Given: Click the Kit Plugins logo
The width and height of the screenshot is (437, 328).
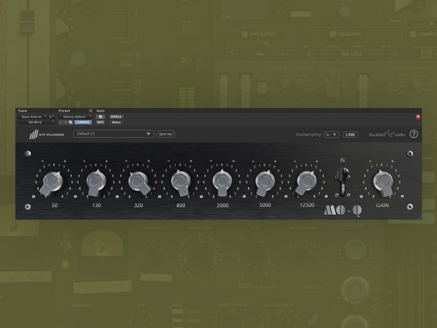Looking at the screenshot, I should click(x=47, y=134).
